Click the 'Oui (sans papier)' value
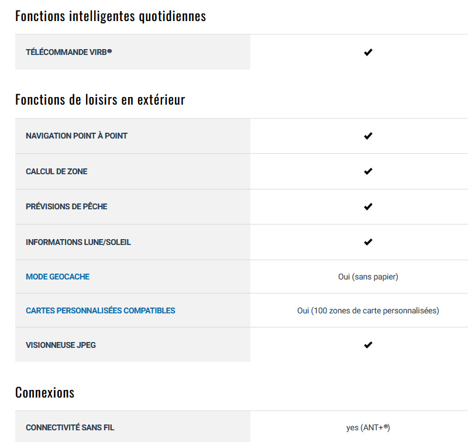 pos(368,277)
